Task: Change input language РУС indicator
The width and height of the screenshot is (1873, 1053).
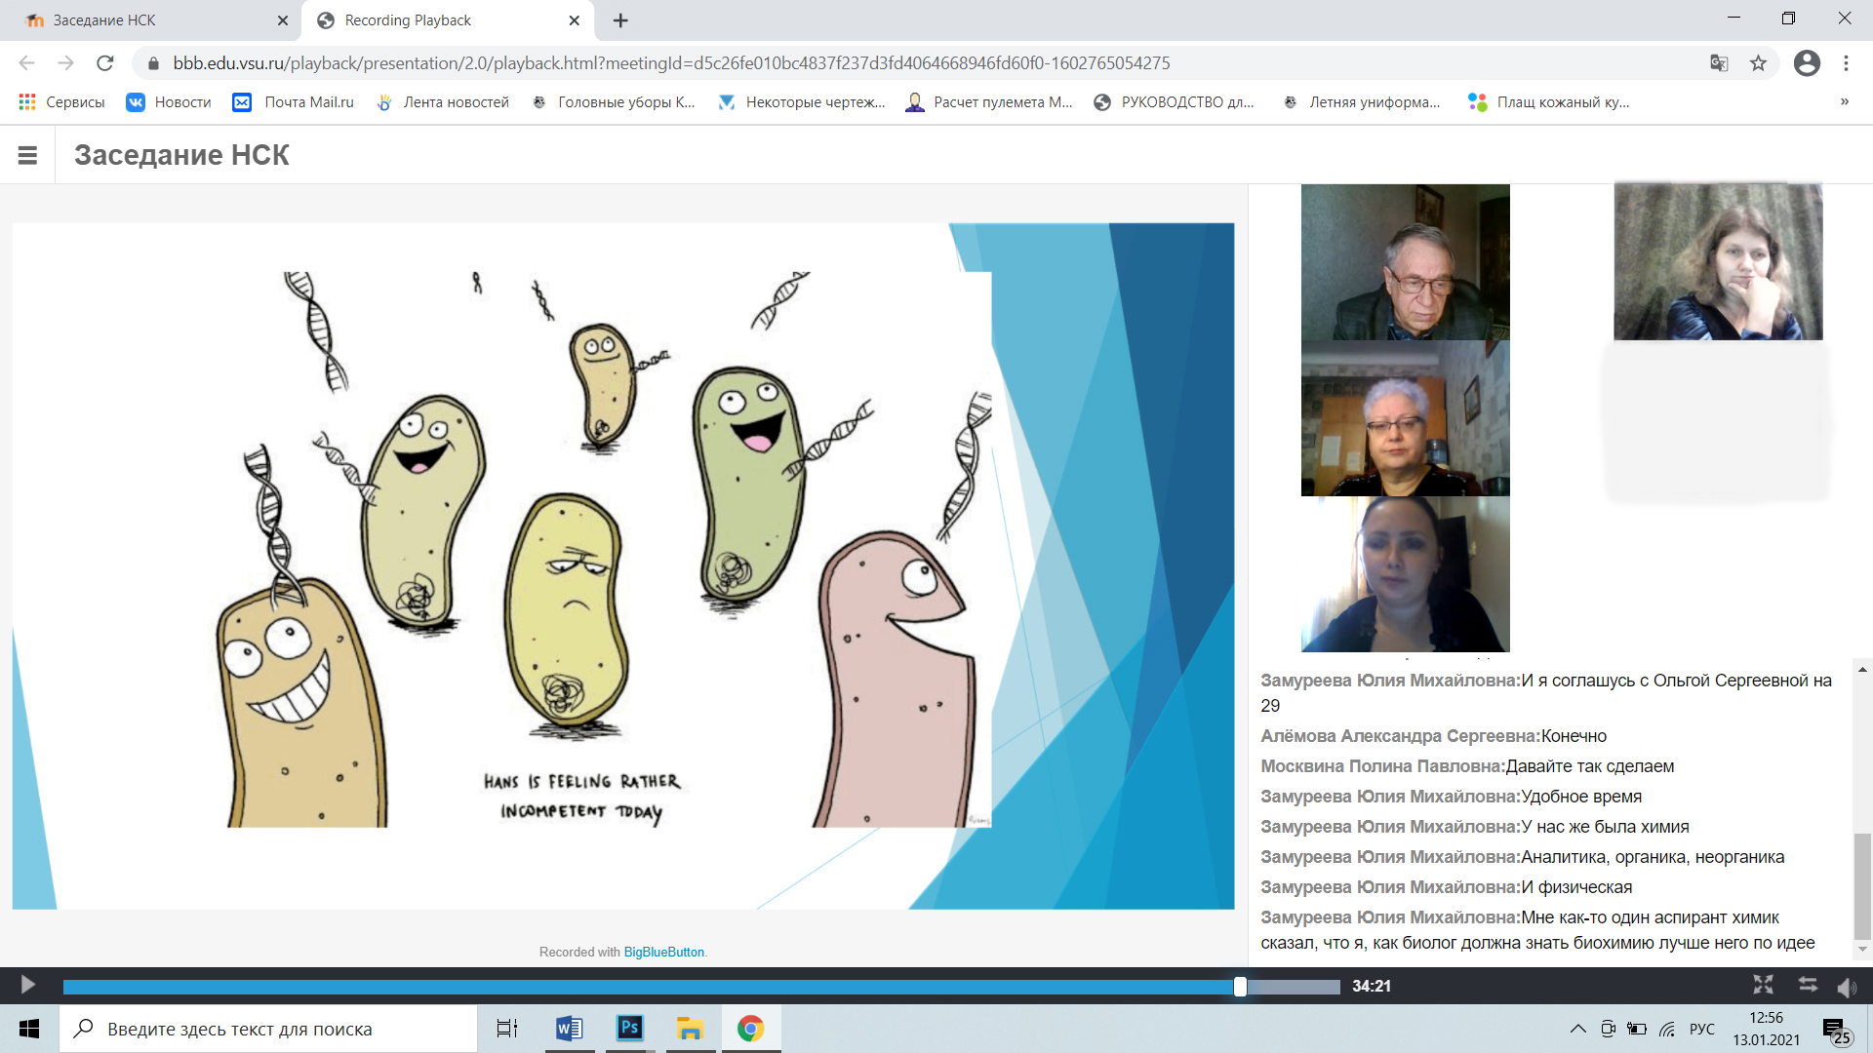Action: pos(1701,1029)
